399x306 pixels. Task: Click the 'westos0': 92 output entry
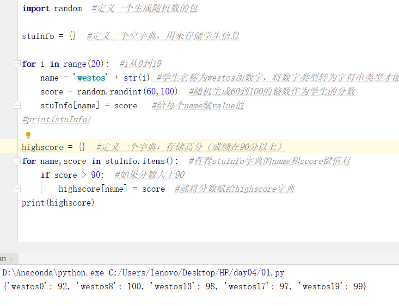coord(37,287)
